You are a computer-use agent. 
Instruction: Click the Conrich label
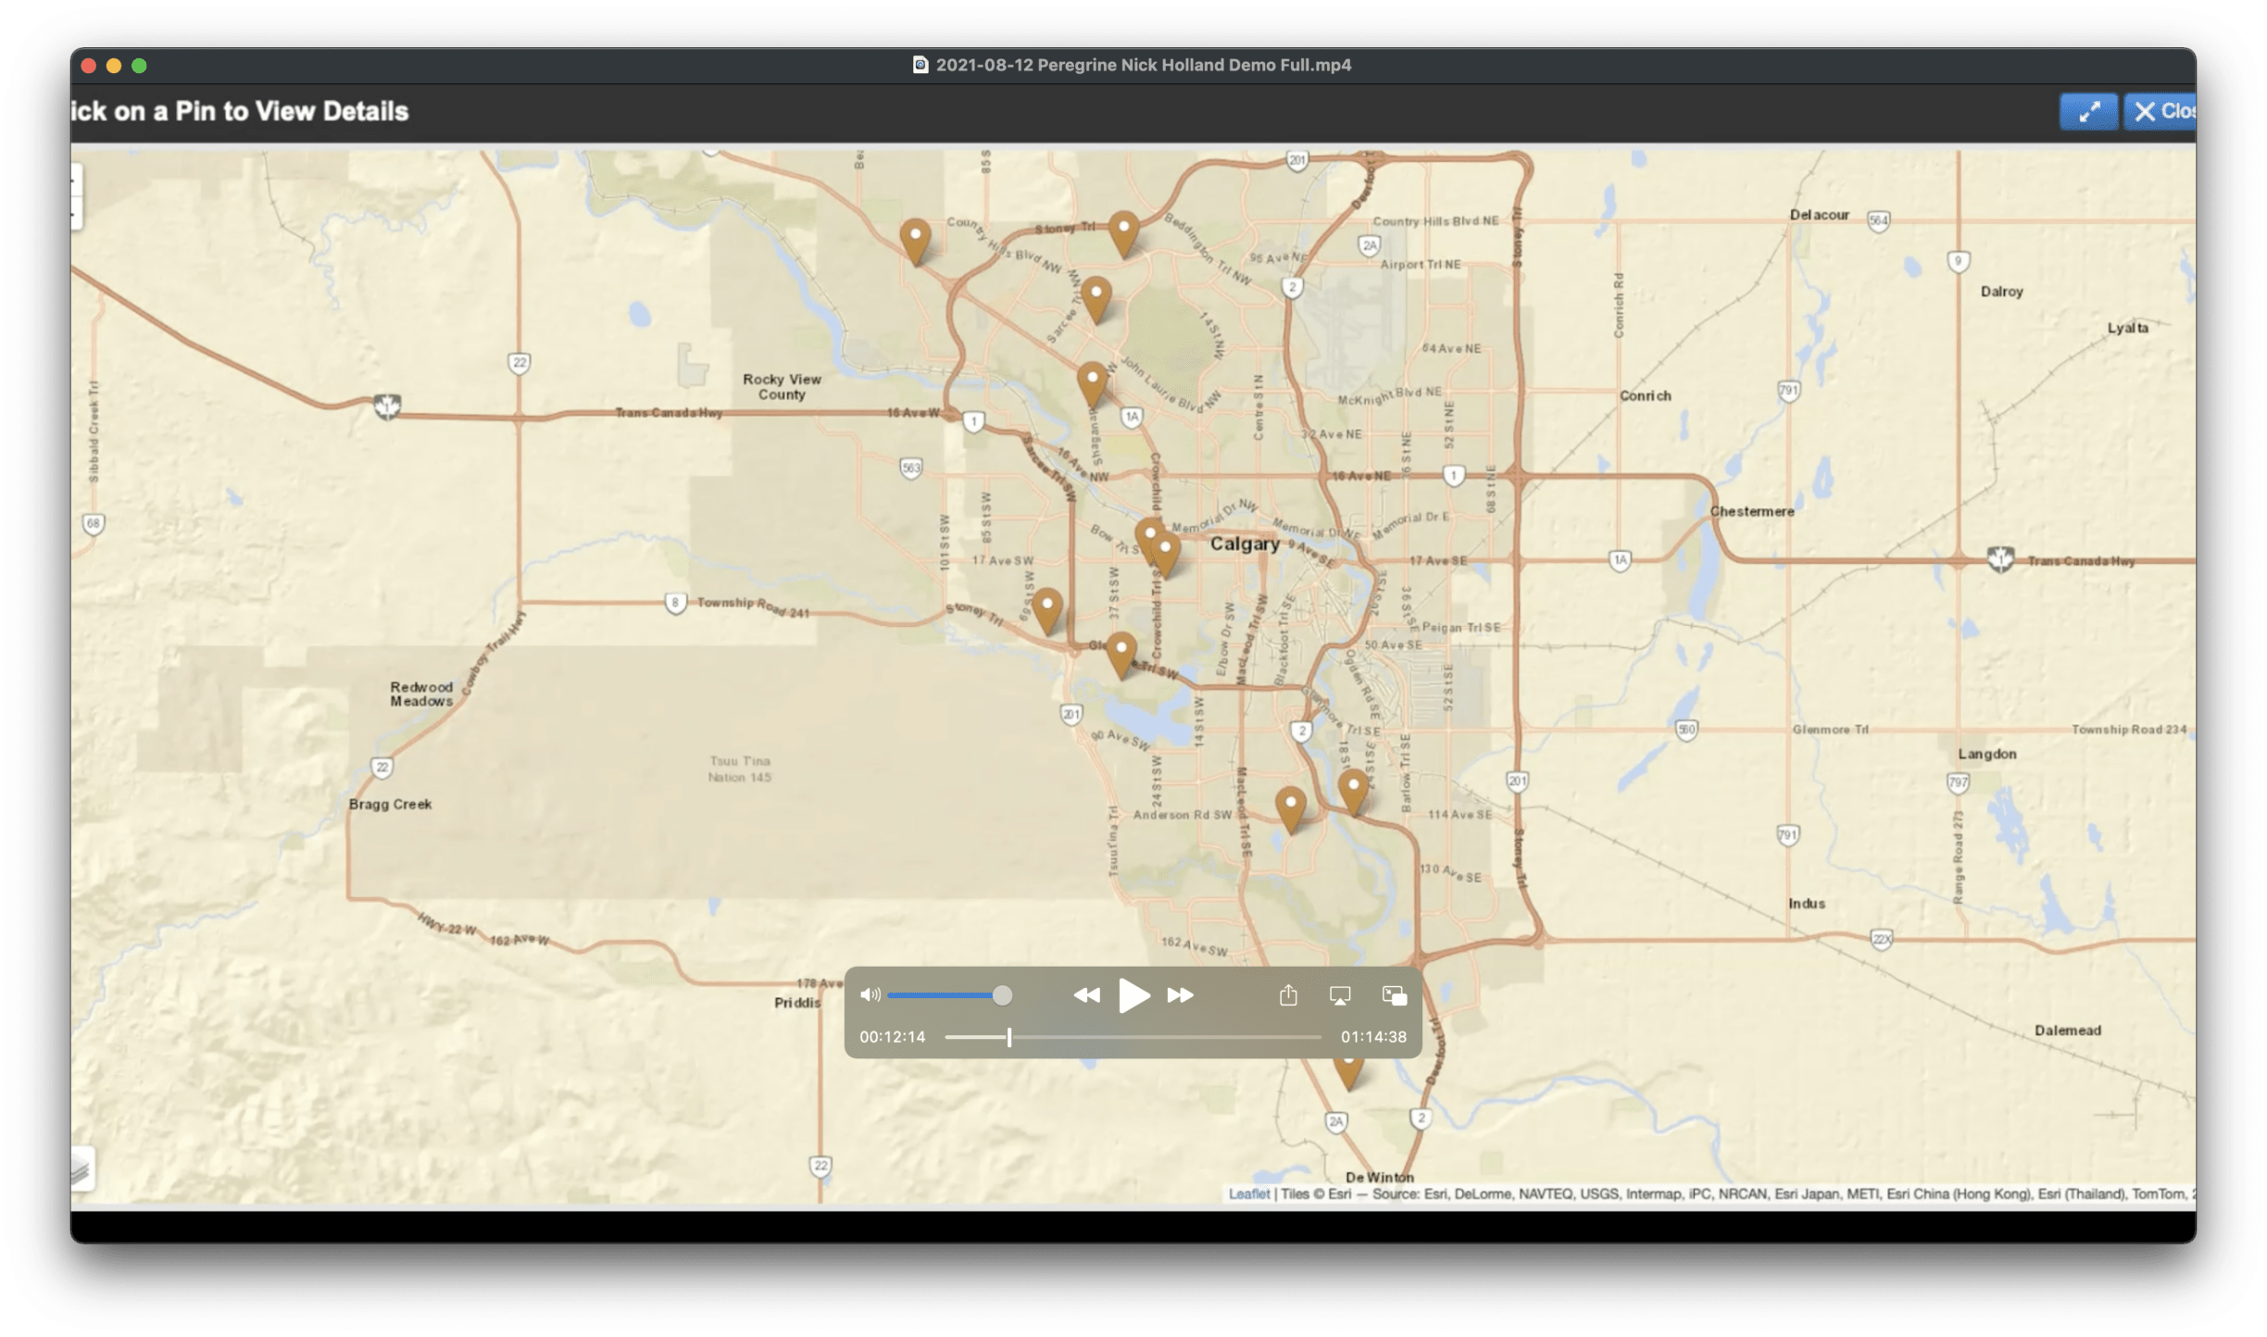pos(1645,395)
